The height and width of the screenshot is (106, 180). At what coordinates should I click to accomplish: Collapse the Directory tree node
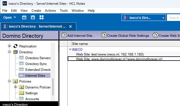tap(9, 52)
